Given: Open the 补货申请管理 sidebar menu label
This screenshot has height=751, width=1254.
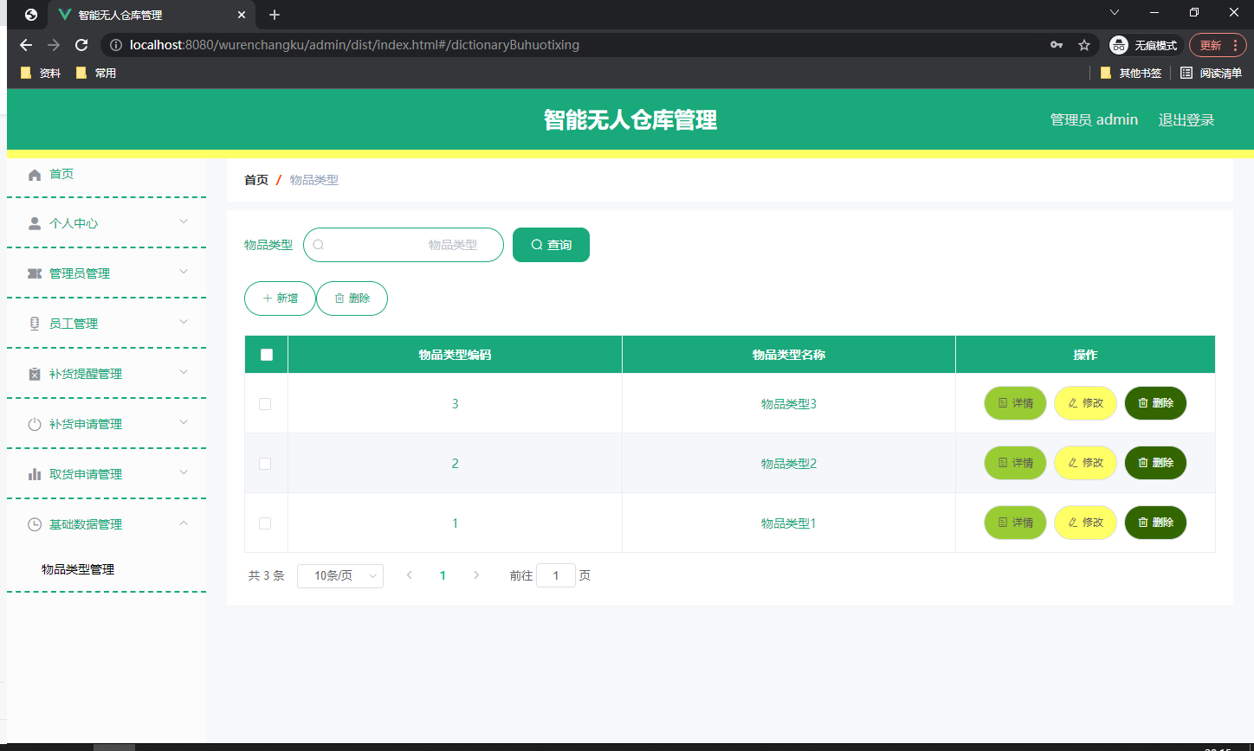Looking at the screenshot, I should coord(86,424).
